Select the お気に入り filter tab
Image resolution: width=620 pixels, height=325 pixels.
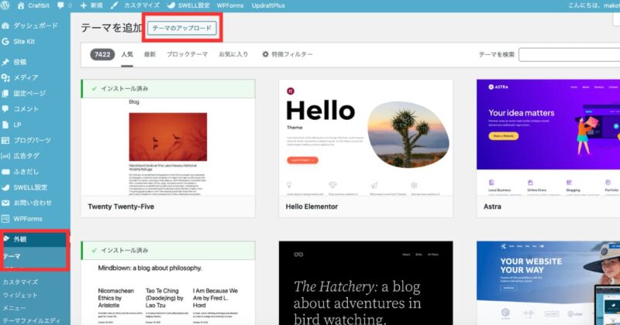pyautogui.click(x=233, y=54)
